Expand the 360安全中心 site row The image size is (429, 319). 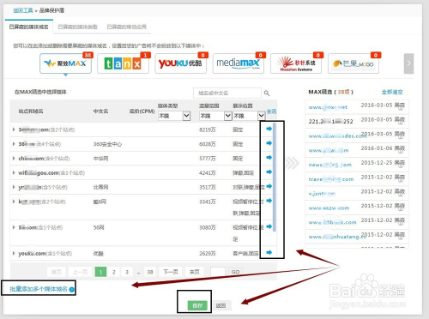pos(14,144)
